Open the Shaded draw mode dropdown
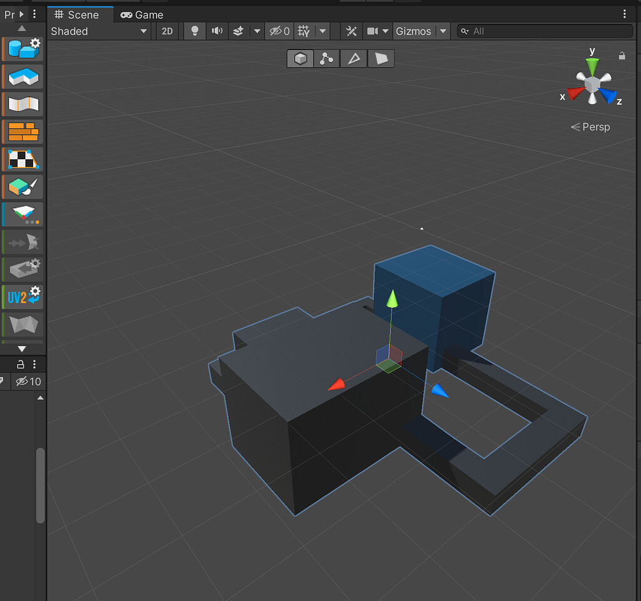This screenshot has width=641, height=601. click(99, 31)
